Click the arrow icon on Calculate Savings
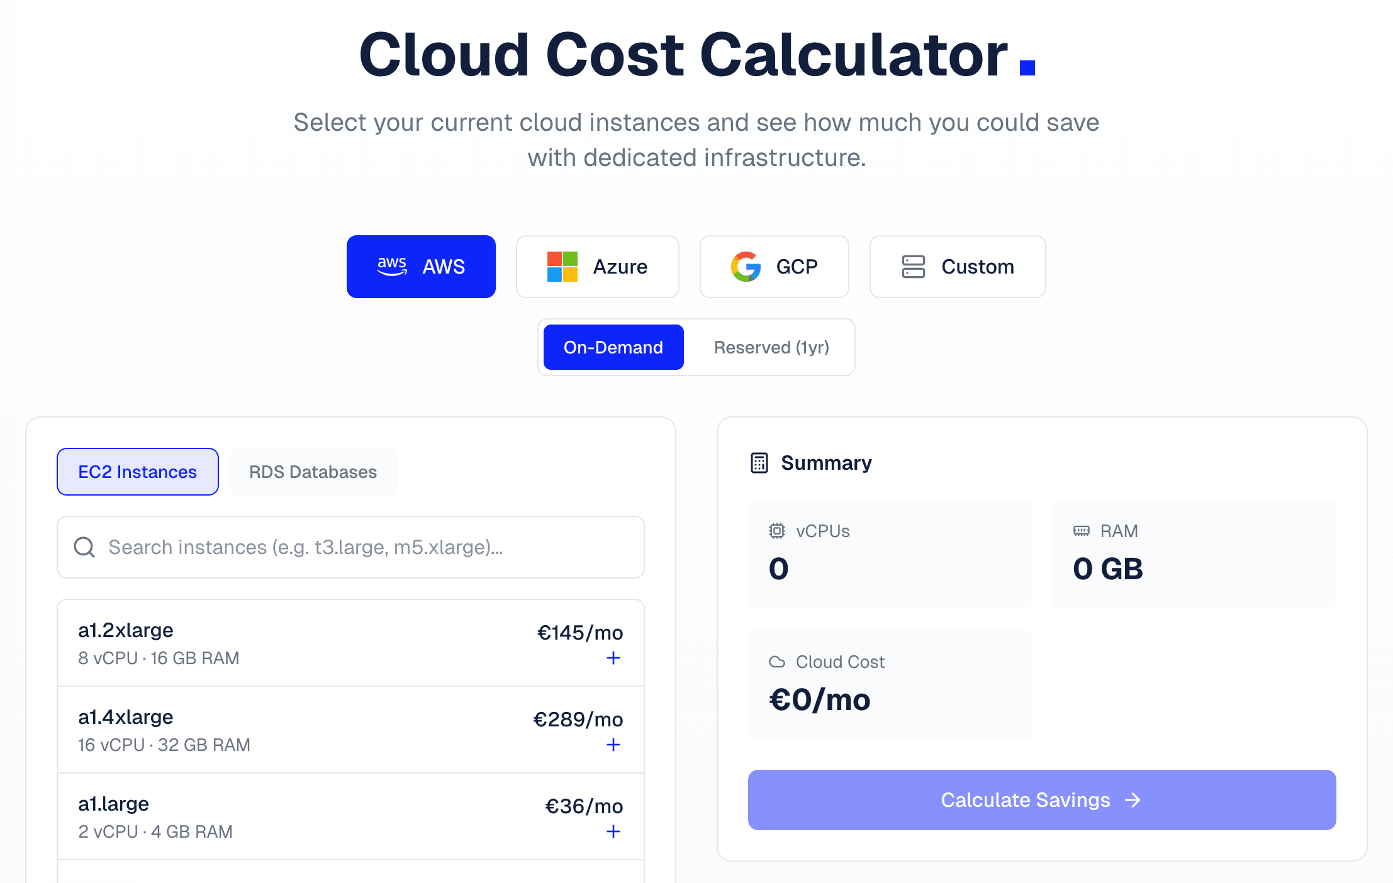This screenshot has height=883, width=1393. tap(1133, 800)
